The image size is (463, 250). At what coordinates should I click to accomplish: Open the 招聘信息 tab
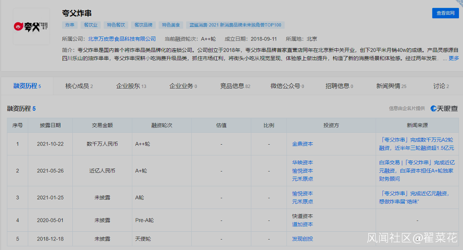point(339,86)
